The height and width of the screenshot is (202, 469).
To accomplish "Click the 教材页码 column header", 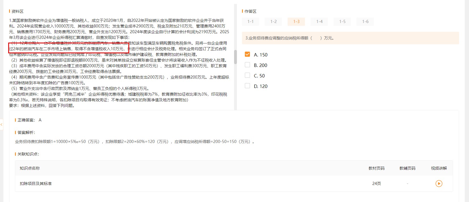I will (376, 168).
